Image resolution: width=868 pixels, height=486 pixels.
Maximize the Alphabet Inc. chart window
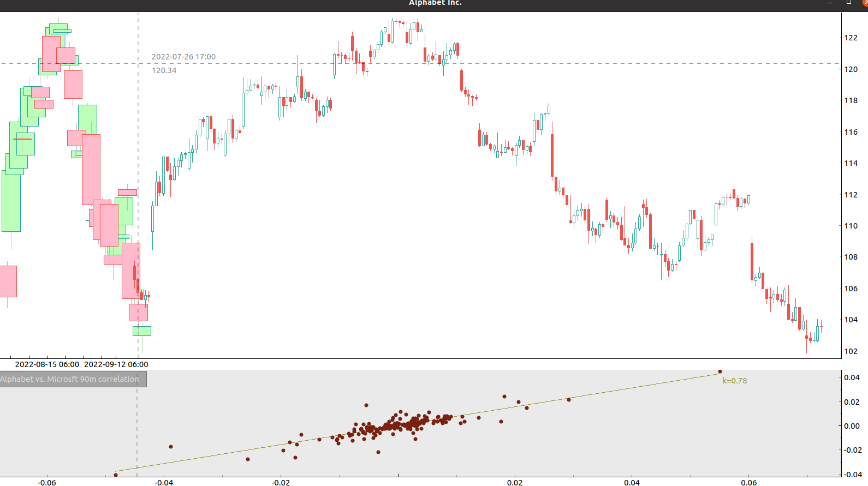click(849, 3)
